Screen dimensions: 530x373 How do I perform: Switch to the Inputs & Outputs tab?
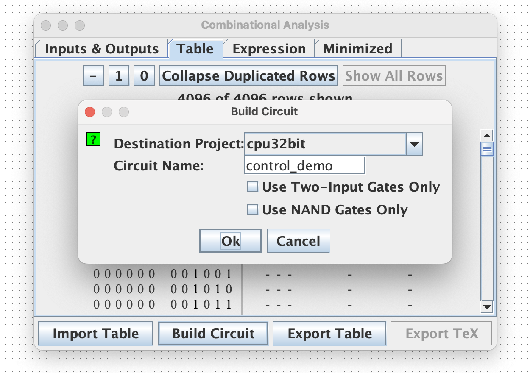pos(102,49)
